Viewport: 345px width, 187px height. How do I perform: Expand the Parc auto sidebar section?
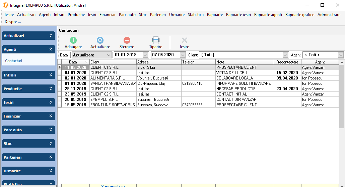[x=51, y=130]
